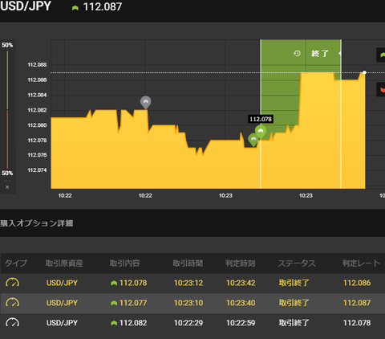This screenshot has height=339, width=385.
Task: Click the ステータス column header
Action: click(x=297, y=263)
